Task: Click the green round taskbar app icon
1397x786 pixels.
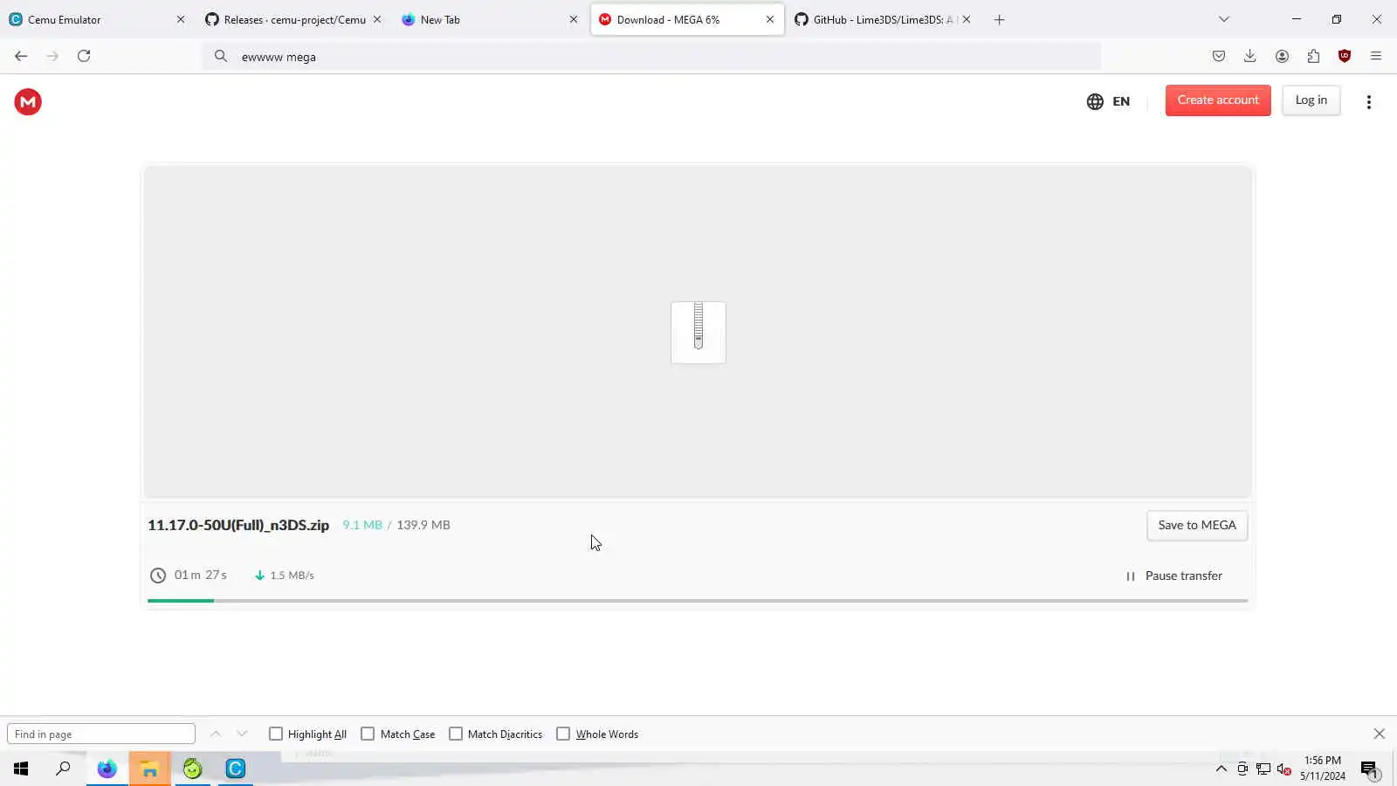Action: (192, 769)
